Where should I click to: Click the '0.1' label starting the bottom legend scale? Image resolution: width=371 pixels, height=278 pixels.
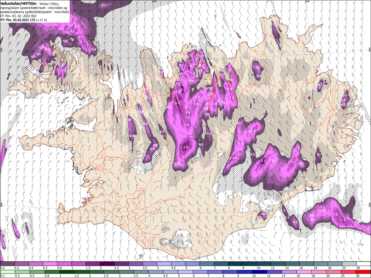pyautogui.click(x=2, y=276)
